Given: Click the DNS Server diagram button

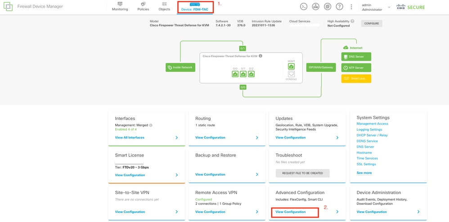Looking at the screenshot, I should click(x=356, y=57).
